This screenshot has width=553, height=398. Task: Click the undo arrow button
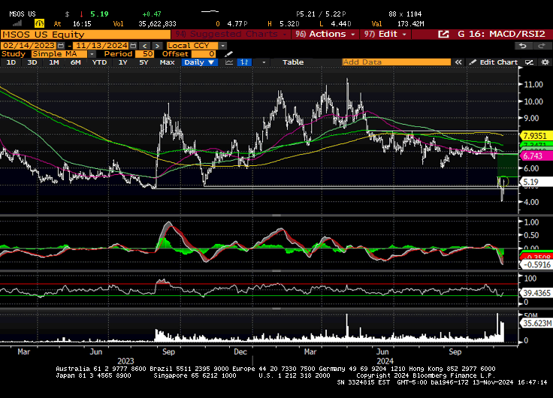tap(523, 46)
